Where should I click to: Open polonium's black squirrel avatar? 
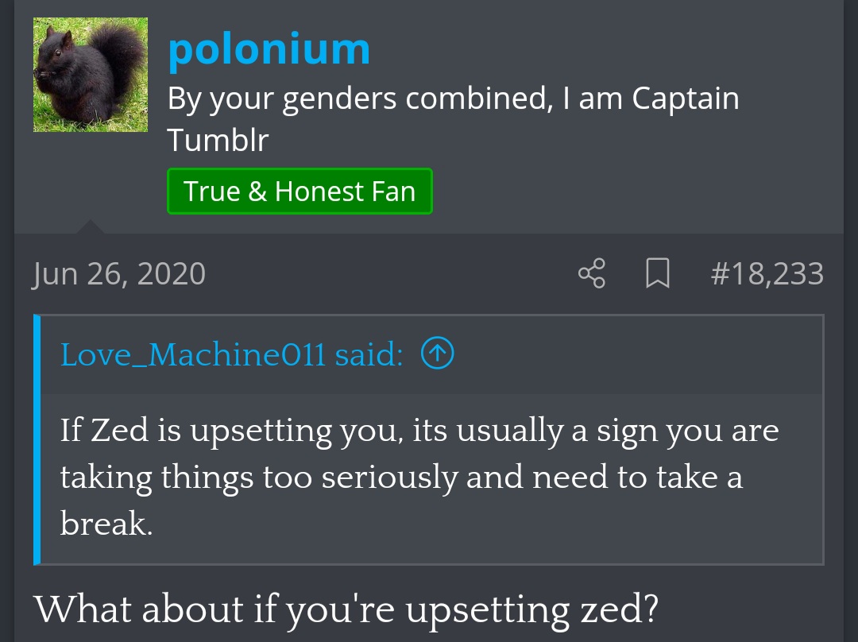tap(90, 75)
